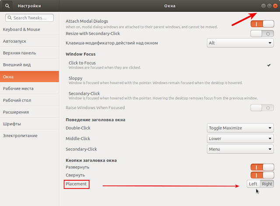Image resolution: width=280 pixels, height=206 pixels.
Task: Toggle Attach Modal Dialogs switch off
Action: coord(262,24)
